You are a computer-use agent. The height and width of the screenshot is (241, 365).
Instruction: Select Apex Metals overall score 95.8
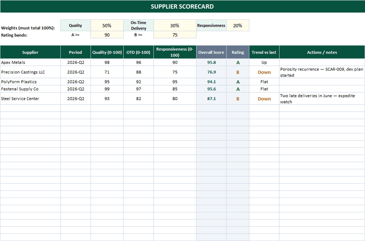pyautogui.click(x=211, y=62)
